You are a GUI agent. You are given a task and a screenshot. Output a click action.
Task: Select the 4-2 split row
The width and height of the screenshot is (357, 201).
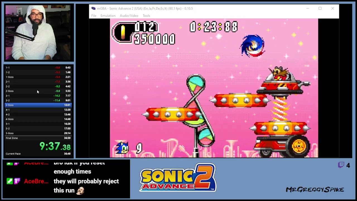point(38,114)
